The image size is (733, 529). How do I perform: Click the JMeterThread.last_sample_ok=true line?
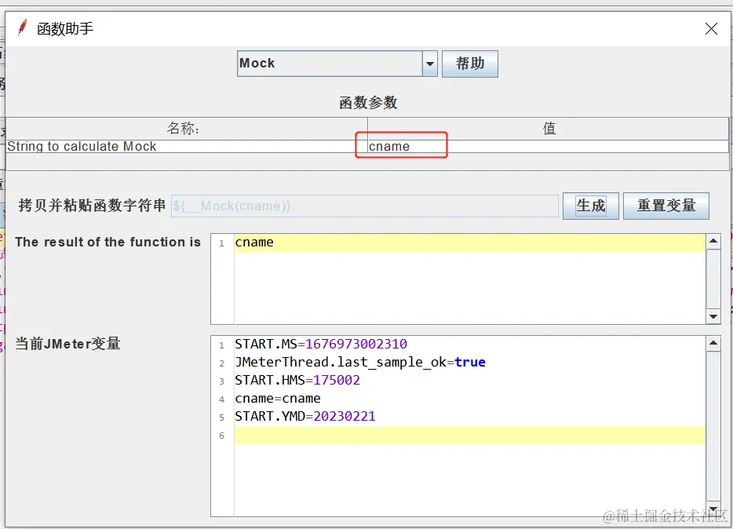click(360, 362)
